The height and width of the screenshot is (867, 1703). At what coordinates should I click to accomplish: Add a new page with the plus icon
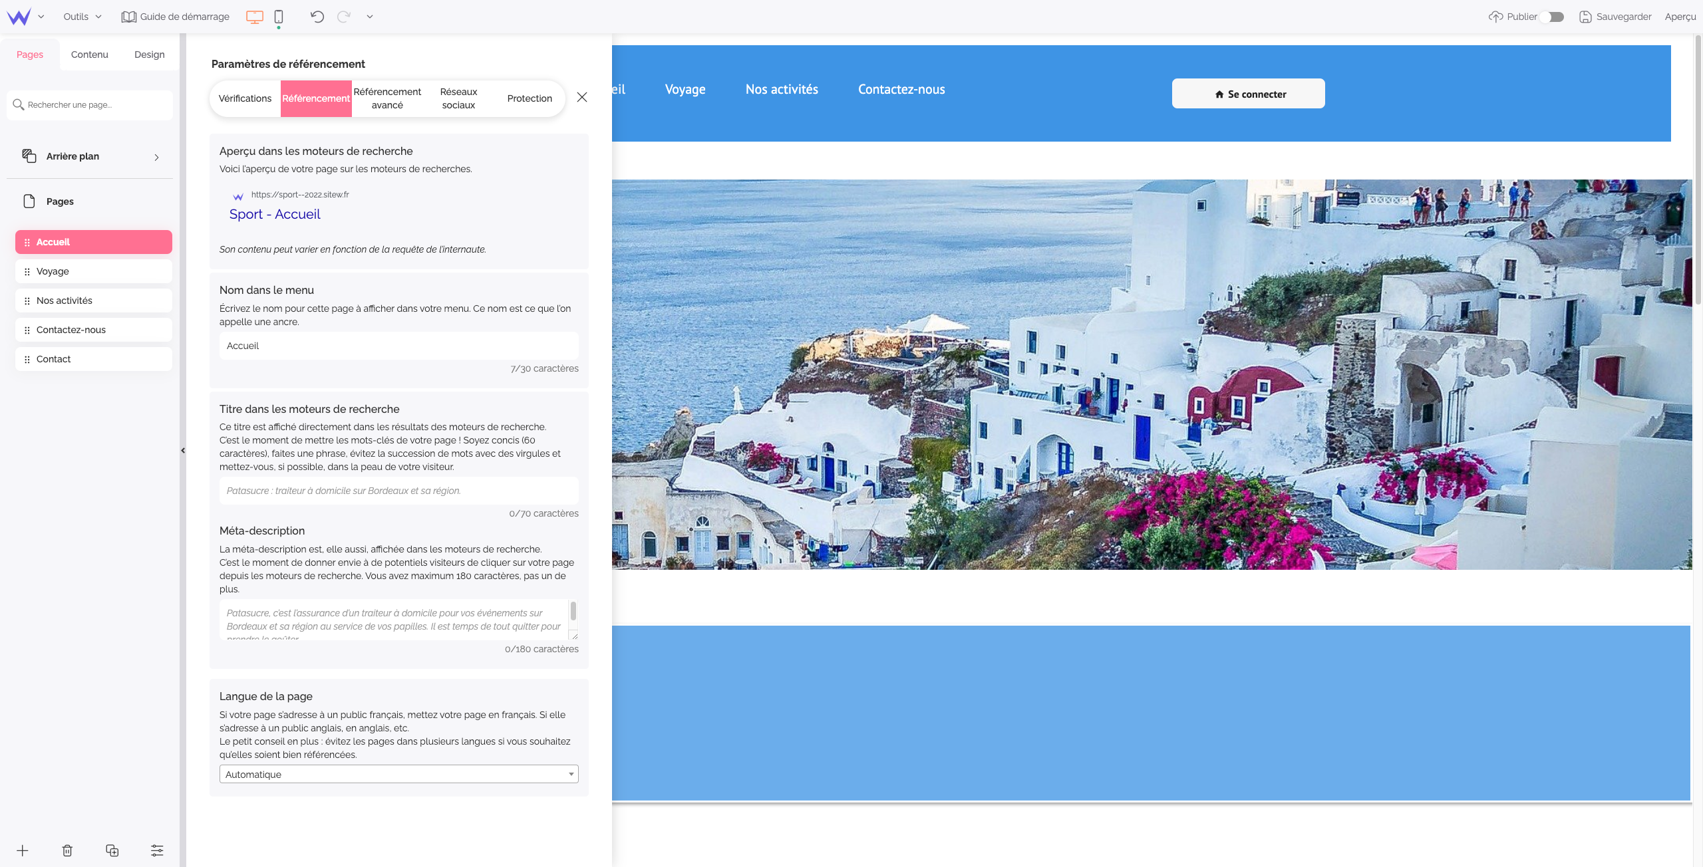click(x=23, y=850)
